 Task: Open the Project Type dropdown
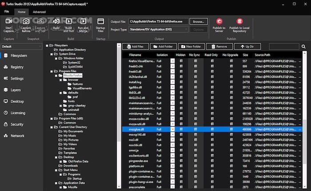(x=158, y=29)
